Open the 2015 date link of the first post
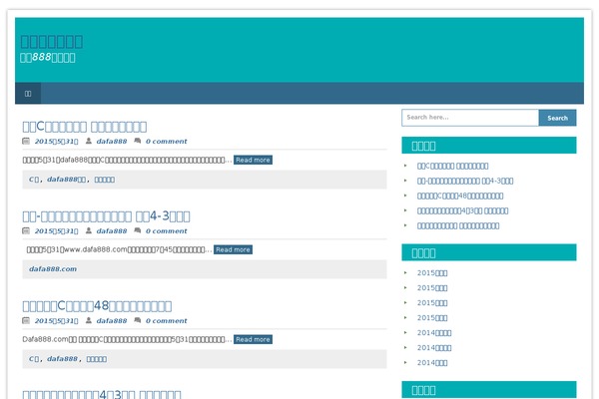This screenshot has height=399, width=599. (x=57, y=142)
